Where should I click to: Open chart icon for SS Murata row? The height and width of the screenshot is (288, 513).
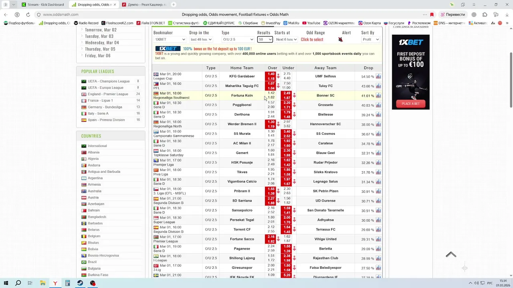[378, 134]
